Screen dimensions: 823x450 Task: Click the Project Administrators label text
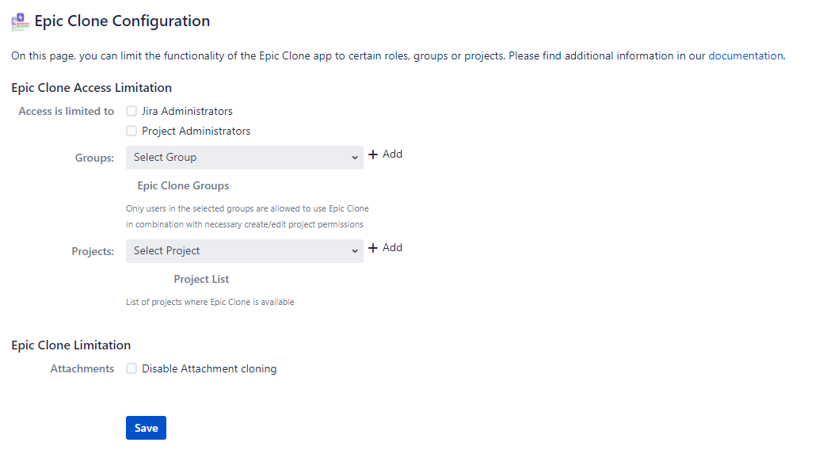(x=196, y=131)
